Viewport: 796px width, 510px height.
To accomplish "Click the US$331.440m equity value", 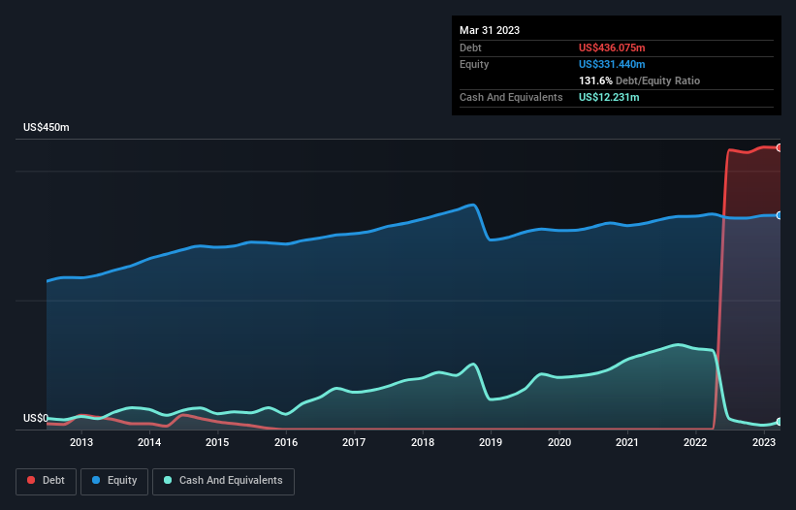I will pyautogui.click(x=612, y=64).
